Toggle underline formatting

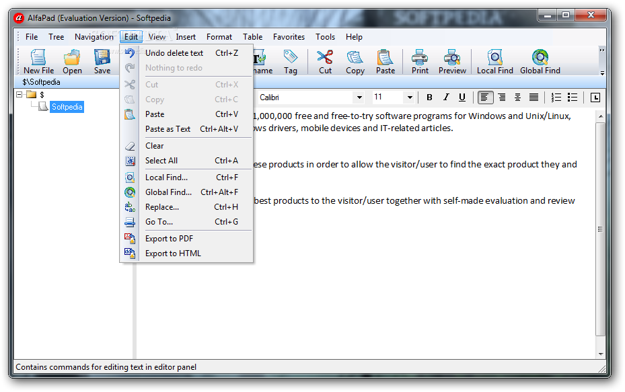pyautogui.click(x=462, y=97)
